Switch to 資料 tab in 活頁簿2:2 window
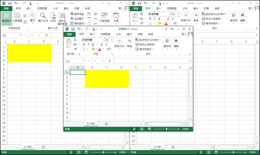Screen dimensions: 260x155 click(129, 34)
